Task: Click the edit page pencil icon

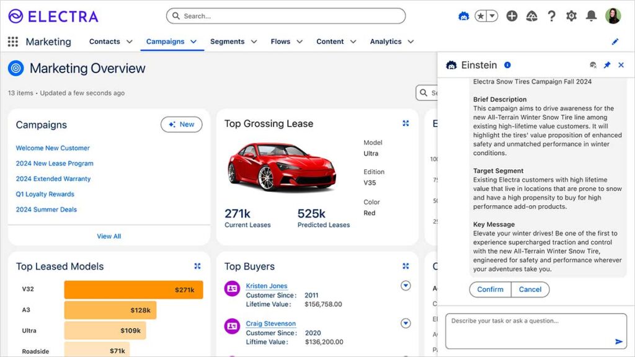Action: [x=615, y=42]
